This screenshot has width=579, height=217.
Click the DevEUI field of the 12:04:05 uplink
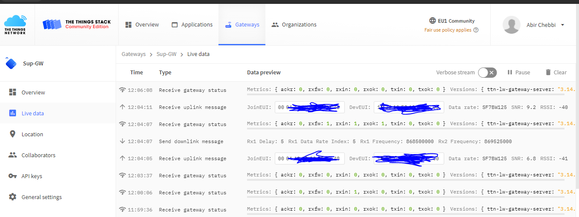coord(409,158)
